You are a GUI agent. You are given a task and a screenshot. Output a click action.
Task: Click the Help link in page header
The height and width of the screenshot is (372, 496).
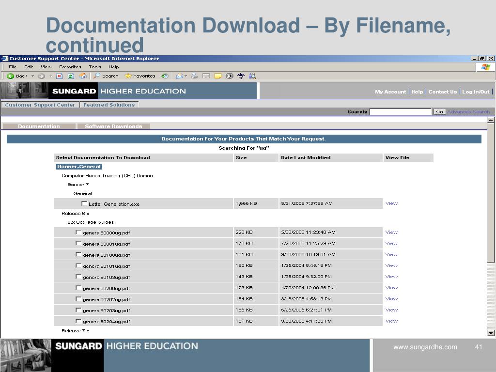[417, 92]
